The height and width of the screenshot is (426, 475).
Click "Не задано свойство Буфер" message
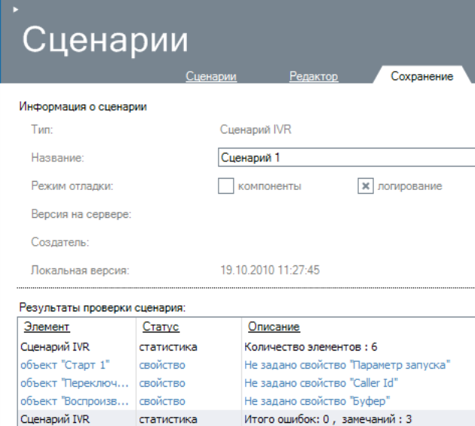(317, 401)
